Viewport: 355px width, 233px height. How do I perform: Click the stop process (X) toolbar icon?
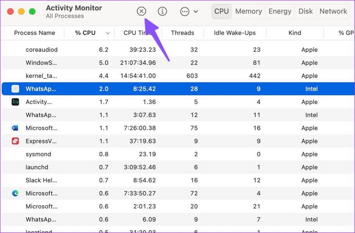pos(141,11)
